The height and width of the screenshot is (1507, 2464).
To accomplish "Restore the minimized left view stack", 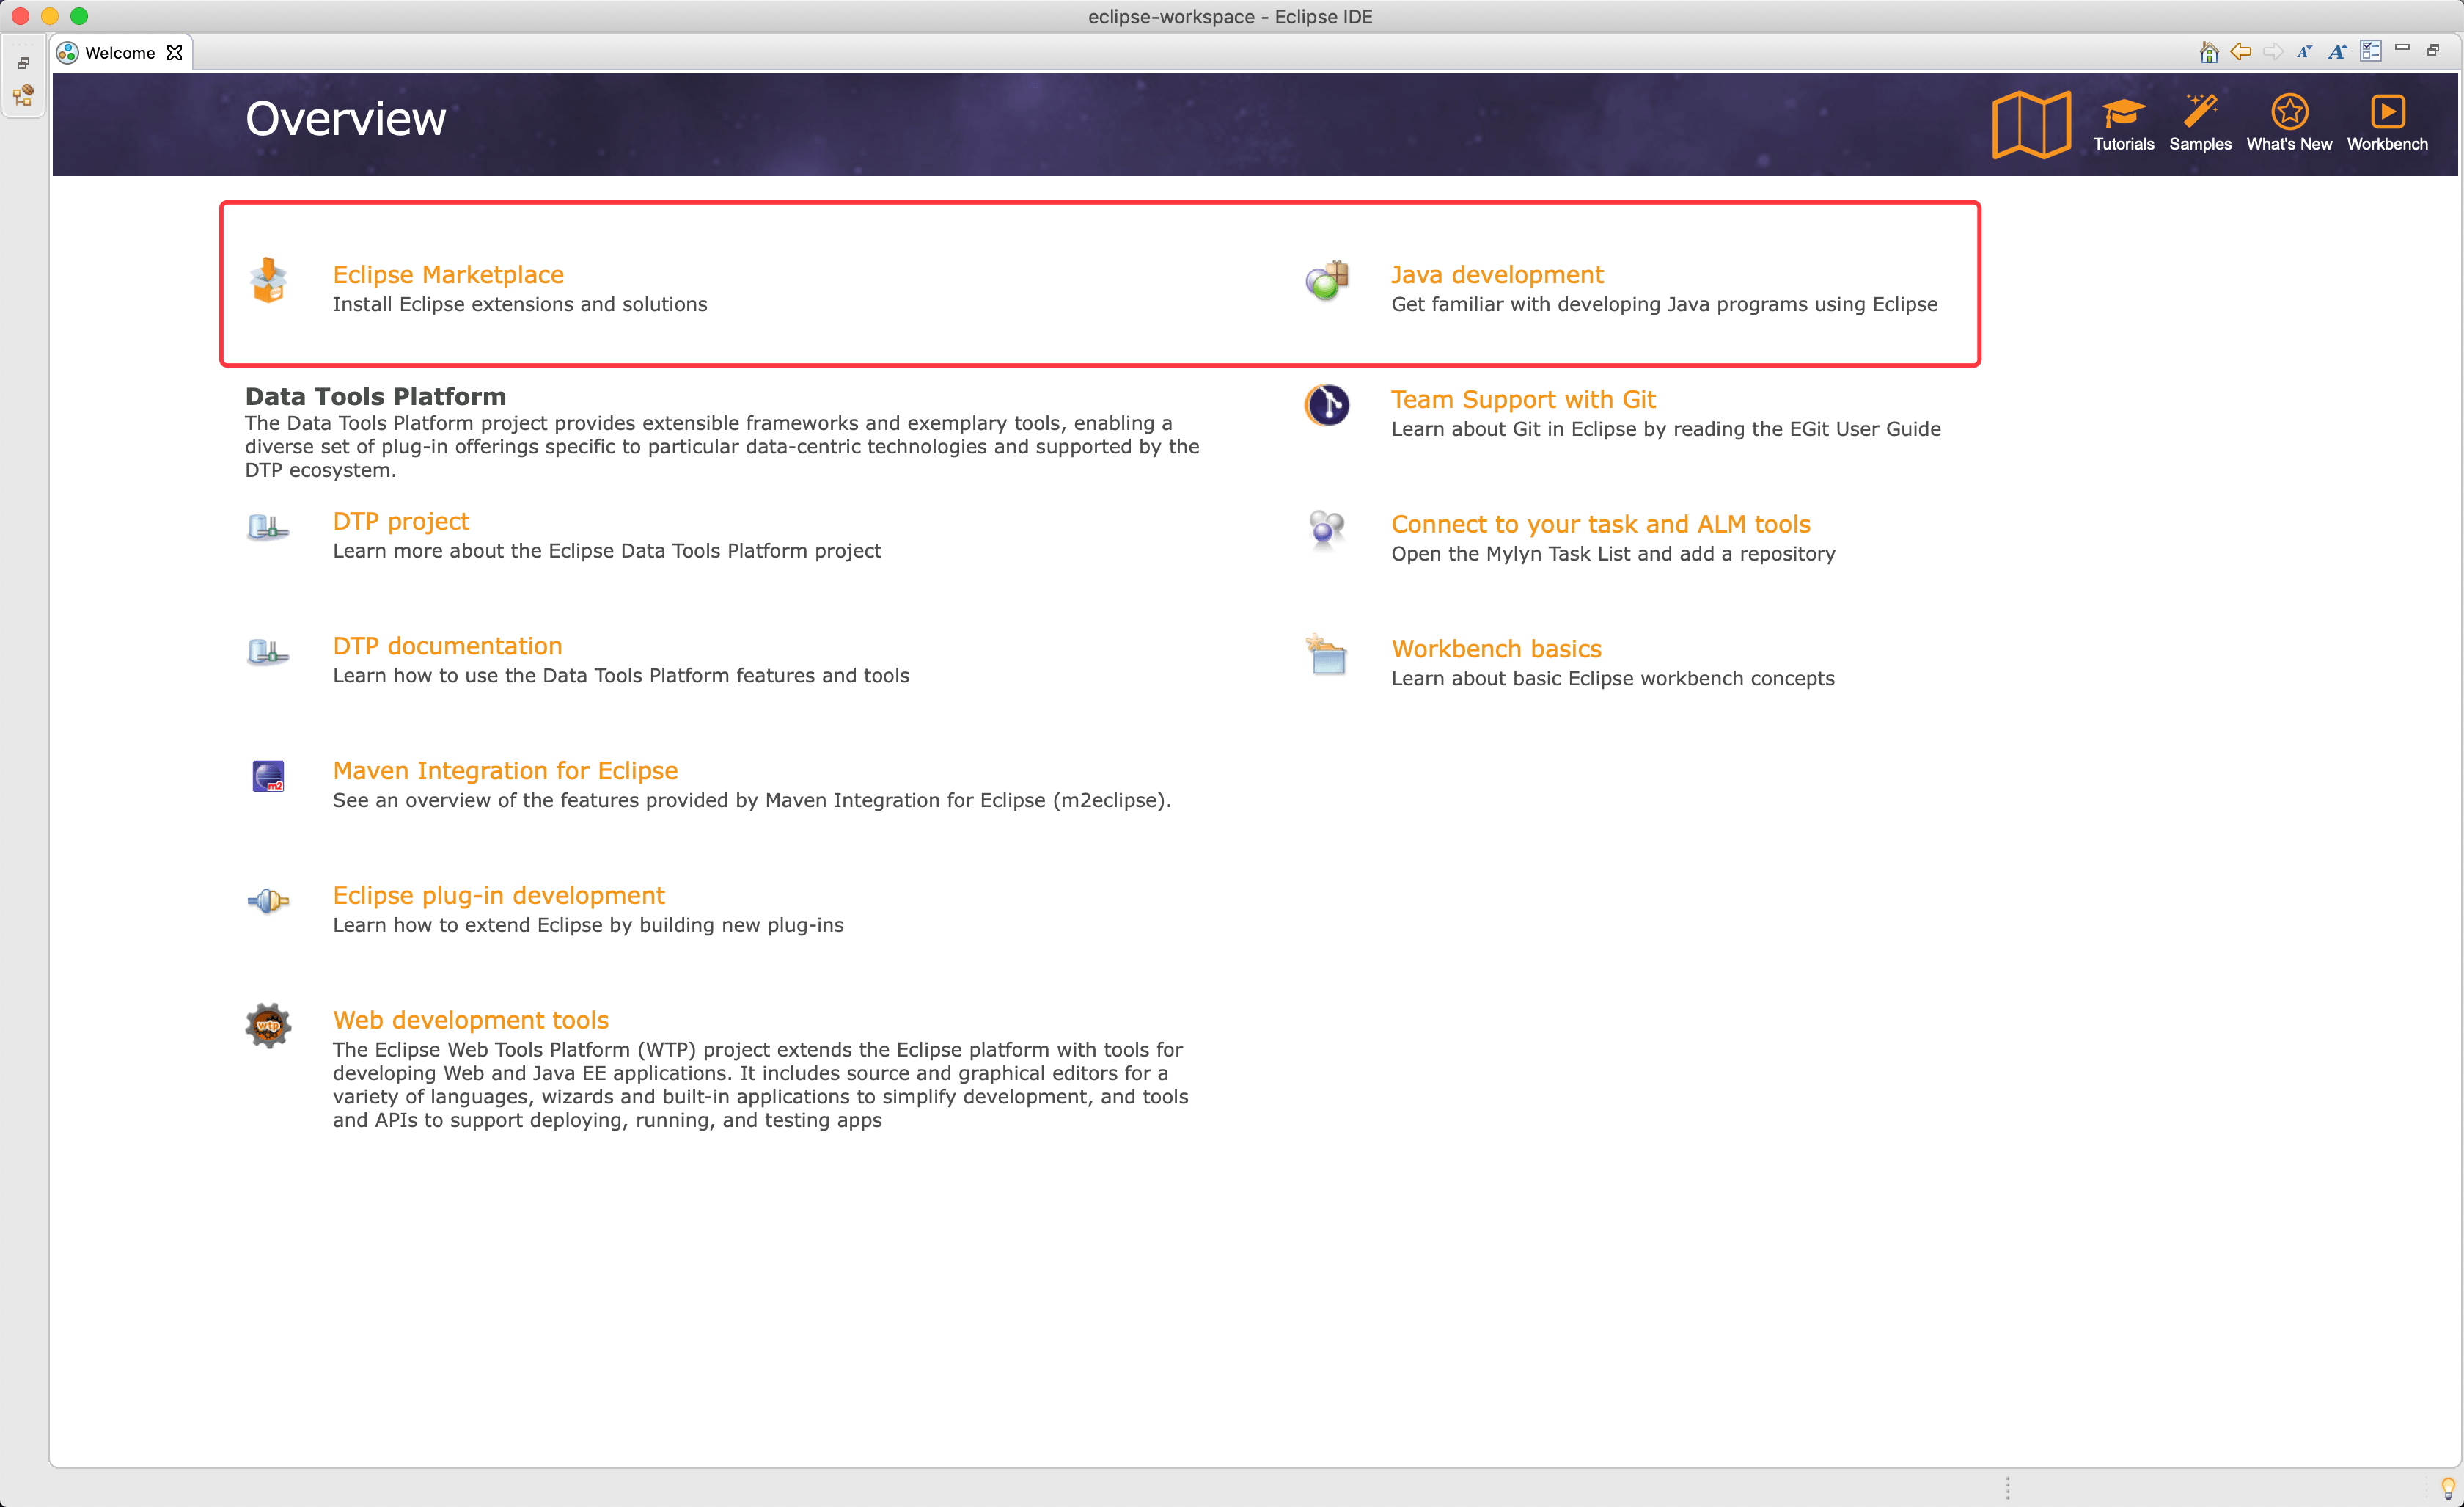I will coord(23,63).
